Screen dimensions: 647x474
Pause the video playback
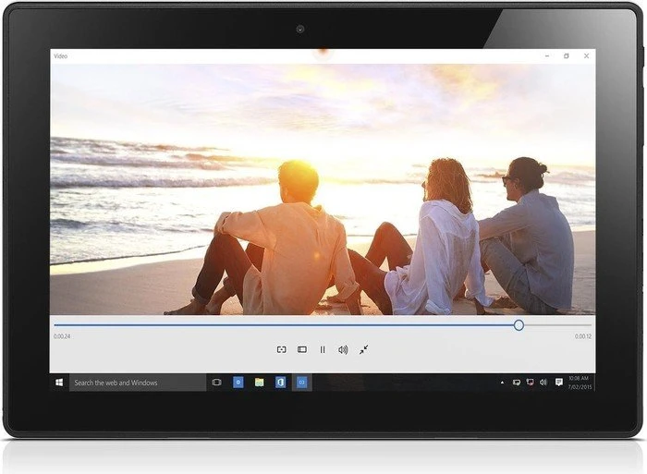point(323,350)
